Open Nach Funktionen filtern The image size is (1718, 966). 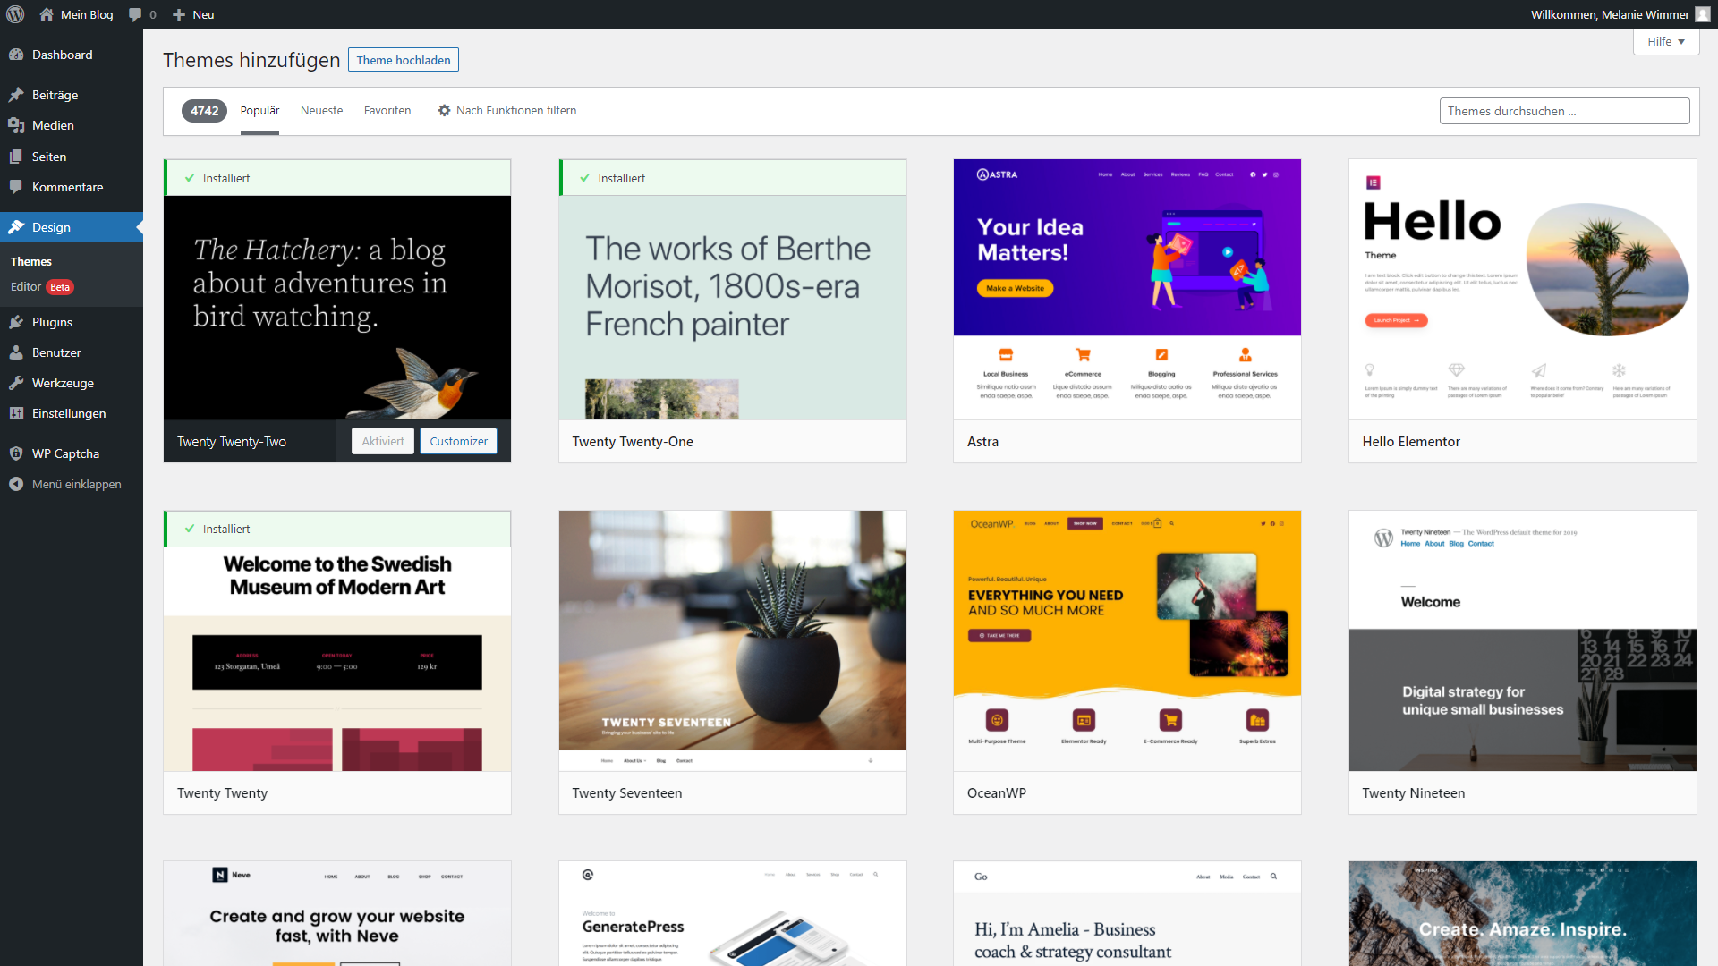(x=507, y=111)
